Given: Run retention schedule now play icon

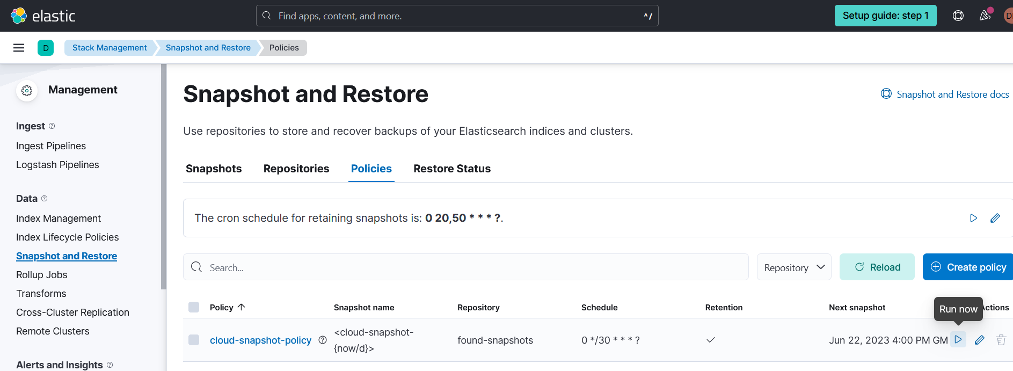Looking at the screenshot, I should (x=973, y=218).
